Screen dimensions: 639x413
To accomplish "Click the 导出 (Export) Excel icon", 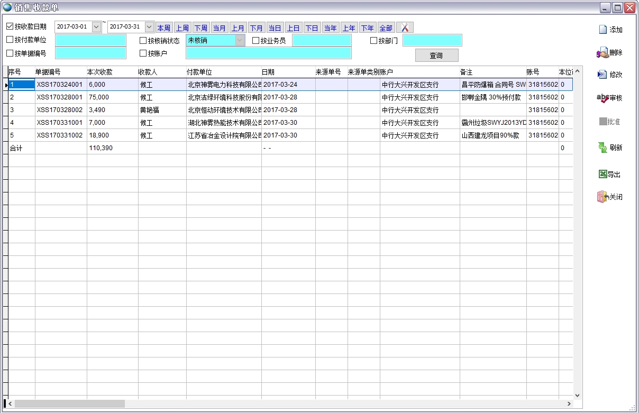I will click(x=603, y=174).
